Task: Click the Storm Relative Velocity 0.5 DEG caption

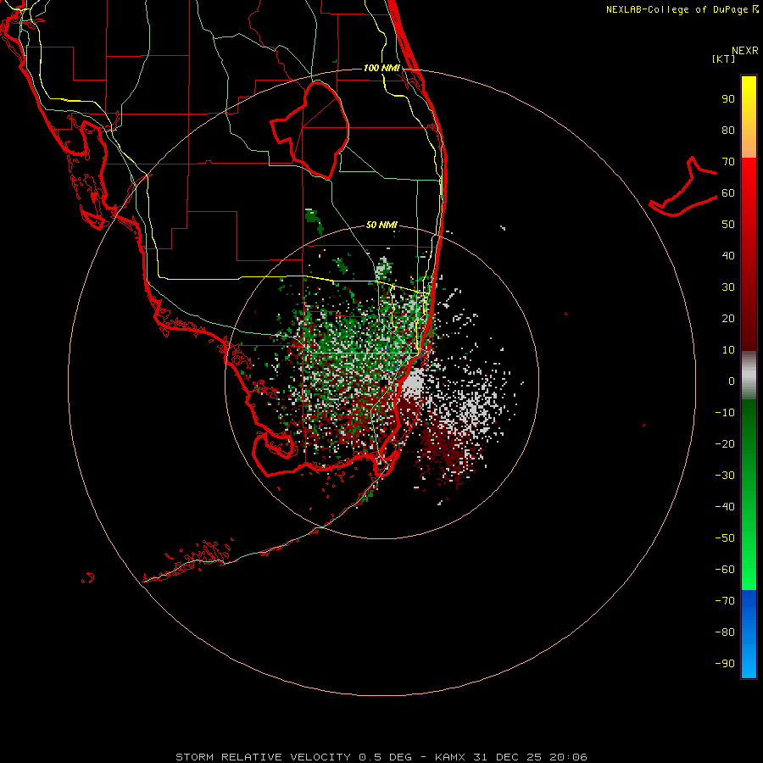Action: 293,757
